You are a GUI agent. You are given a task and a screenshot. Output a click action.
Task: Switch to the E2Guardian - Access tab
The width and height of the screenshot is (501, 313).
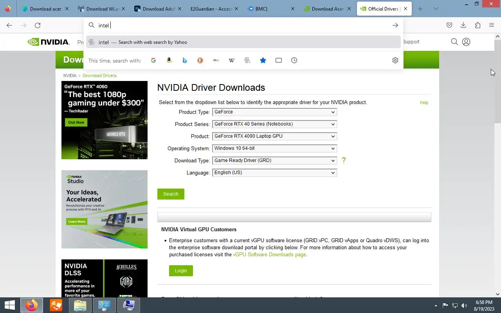click(x=214, y=9)
